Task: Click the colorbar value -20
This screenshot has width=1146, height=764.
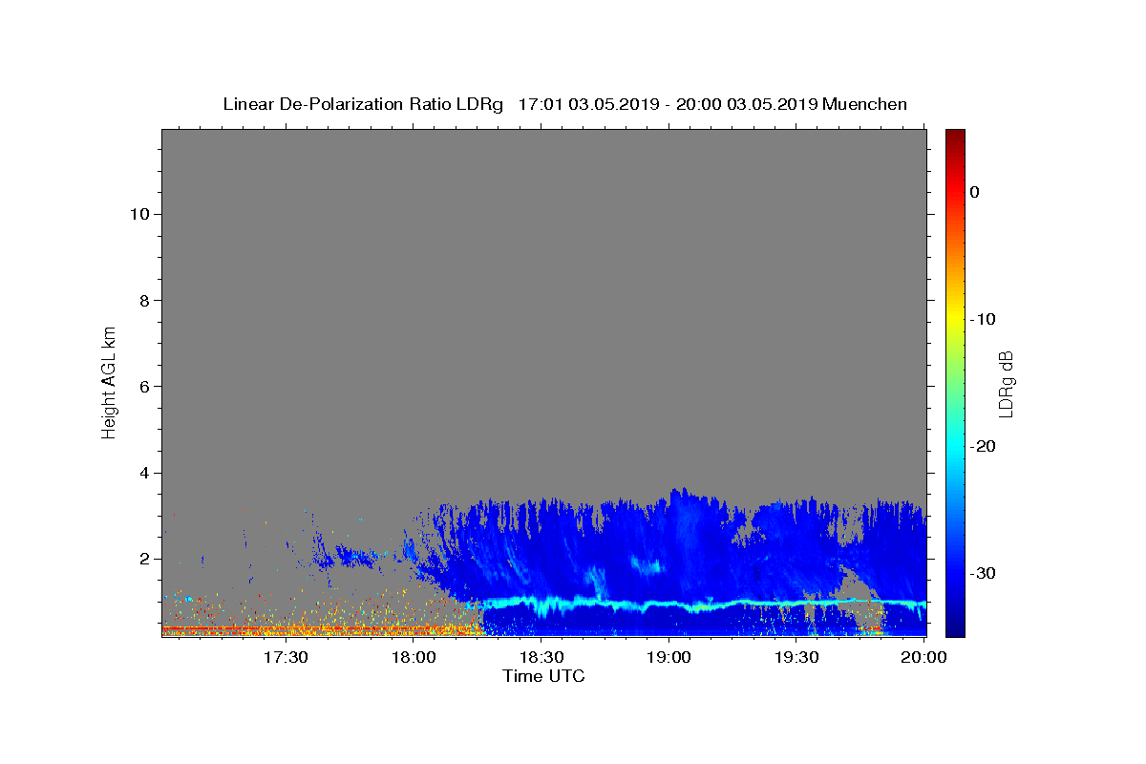Action: click(x=983, y=446)
